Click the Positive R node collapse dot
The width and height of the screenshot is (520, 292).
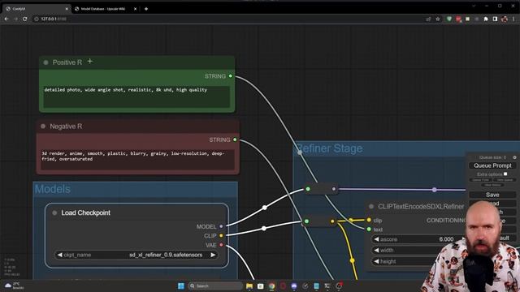45,62
